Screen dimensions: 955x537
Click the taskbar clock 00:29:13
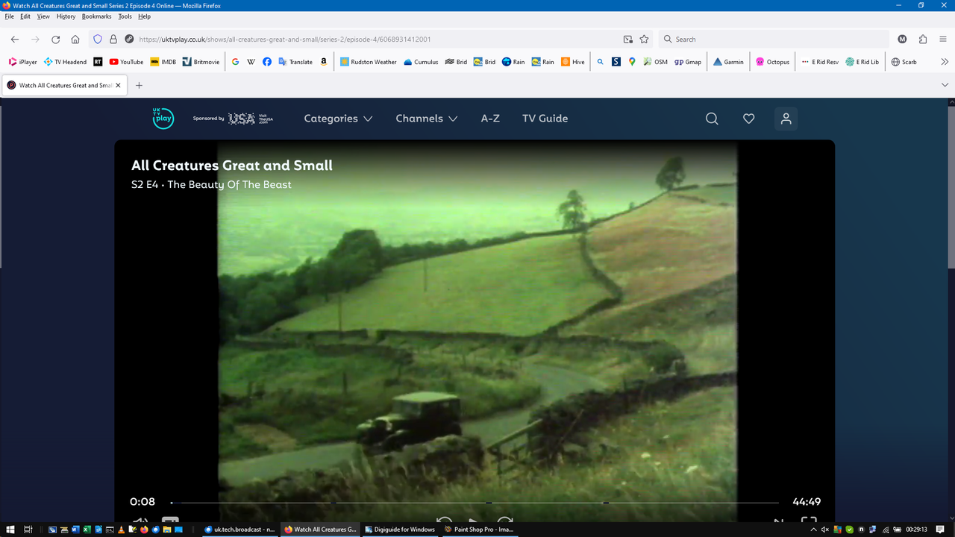point(916,530)
